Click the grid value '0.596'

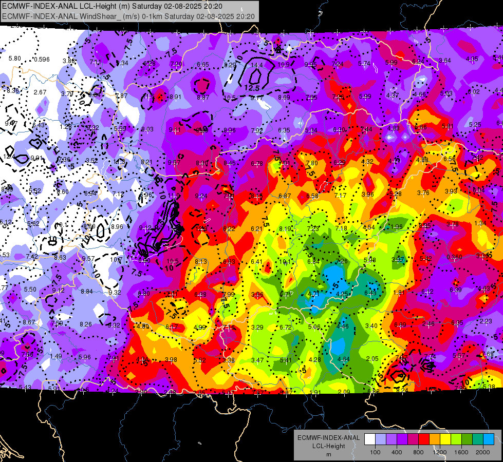(x=42, y=60)
